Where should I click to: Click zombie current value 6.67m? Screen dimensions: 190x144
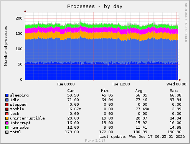pos(75,109)
